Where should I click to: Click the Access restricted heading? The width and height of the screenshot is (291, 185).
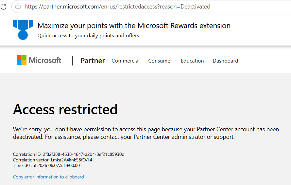(x=65, y=109)
